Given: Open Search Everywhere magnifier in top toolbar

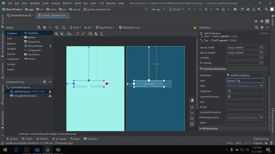Looking at the screenshot, I should [x=266, y=9].
